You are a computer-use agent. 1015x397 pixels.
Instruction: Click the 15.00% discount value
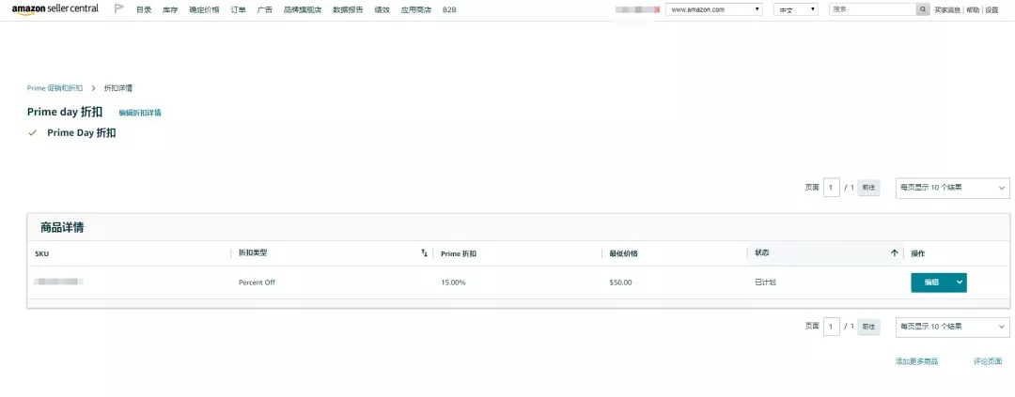click(453, 282)
